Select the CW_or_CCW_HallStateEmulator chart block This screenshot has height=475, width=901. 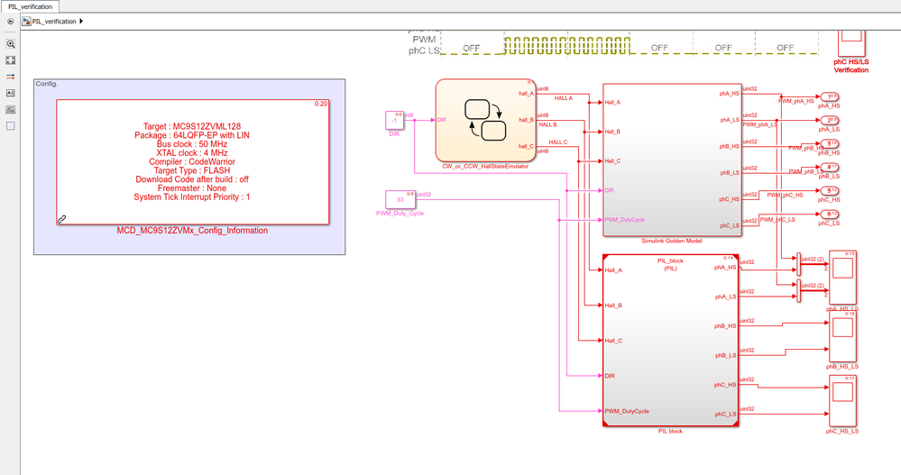(x=485, y=120)
